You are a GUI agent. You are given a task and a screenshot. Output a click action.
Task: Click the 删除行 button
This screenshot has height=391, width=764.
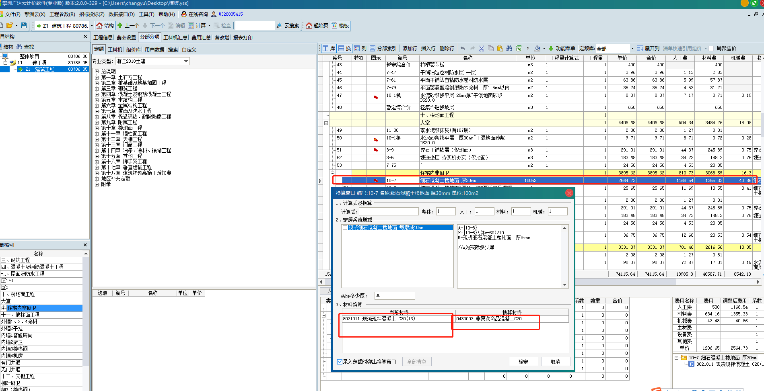click(x=447, y=48)
